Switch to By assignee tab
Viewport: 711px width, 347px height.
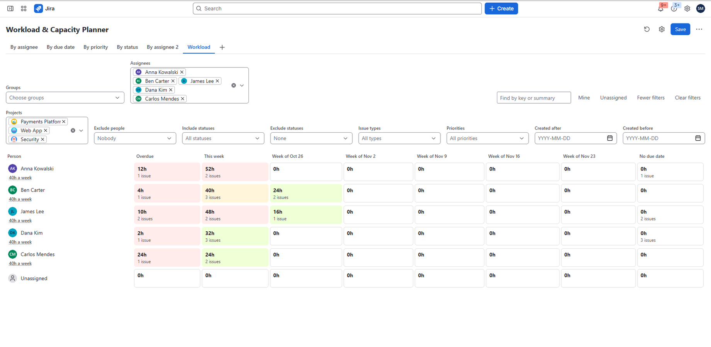click(x=24, y=47)
